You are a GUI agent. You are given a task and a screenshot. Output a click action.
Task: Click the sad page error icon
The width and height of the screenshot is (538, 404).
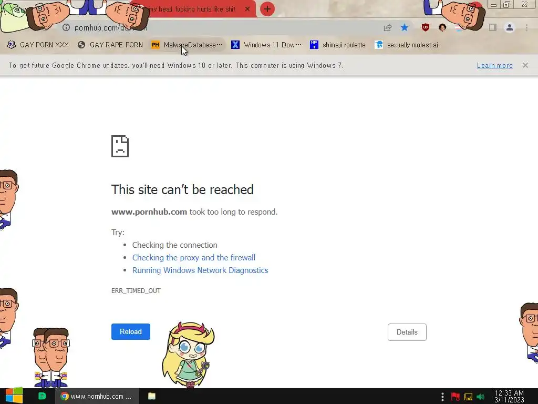click(x=120, y=146)
